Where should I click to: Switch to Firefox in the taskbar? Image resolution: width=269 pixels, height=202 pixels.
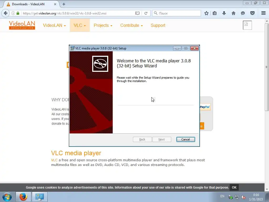23,197
